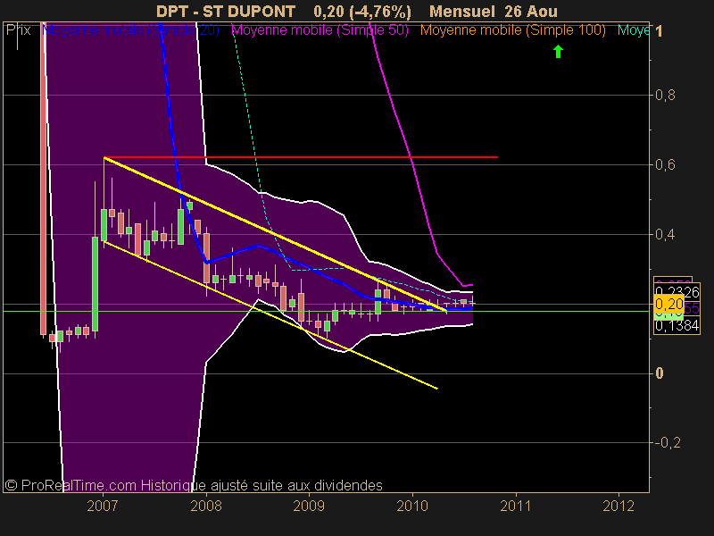Screen dimensions: 714x536
Task: Click the "-0,2" price axis label
Action: [x=668, y=442]
